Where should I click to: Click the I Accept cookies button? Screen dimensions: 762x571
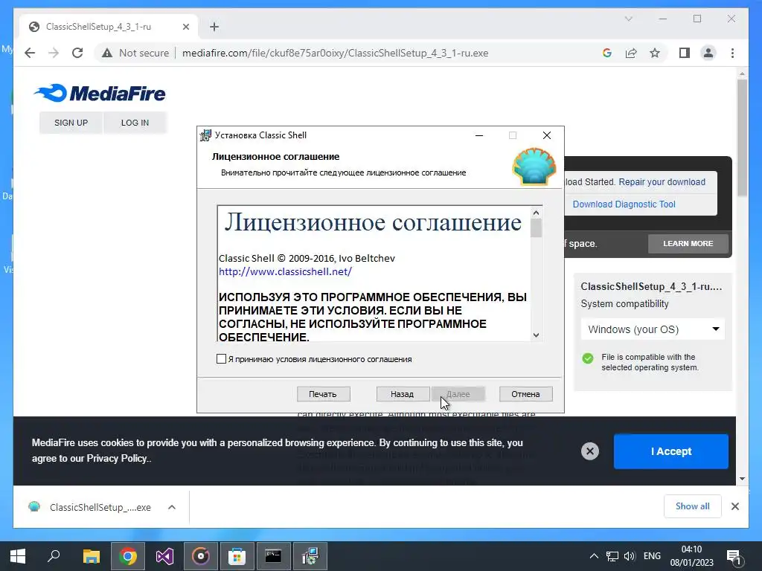670,451
